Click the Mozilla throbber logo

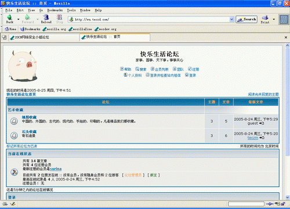[284, 19]
